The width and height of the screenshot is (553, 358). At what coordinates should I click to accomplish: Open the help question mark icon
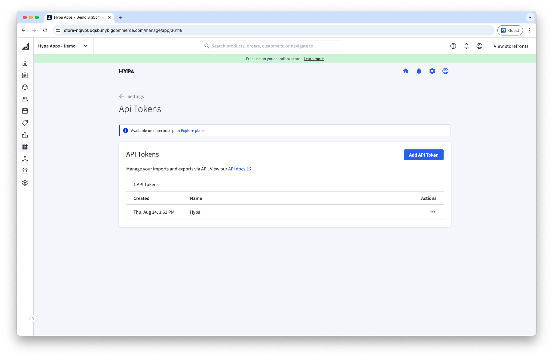pyautogui.click(x=453, y=46)
